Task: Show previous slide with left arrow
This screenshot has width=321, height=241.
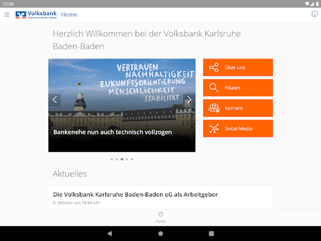Action: (55, 100)
